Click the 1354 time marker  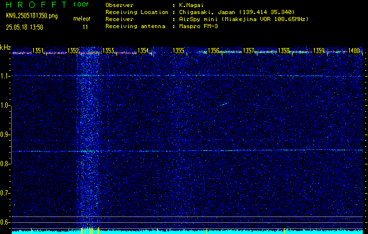tap(143, 51)
